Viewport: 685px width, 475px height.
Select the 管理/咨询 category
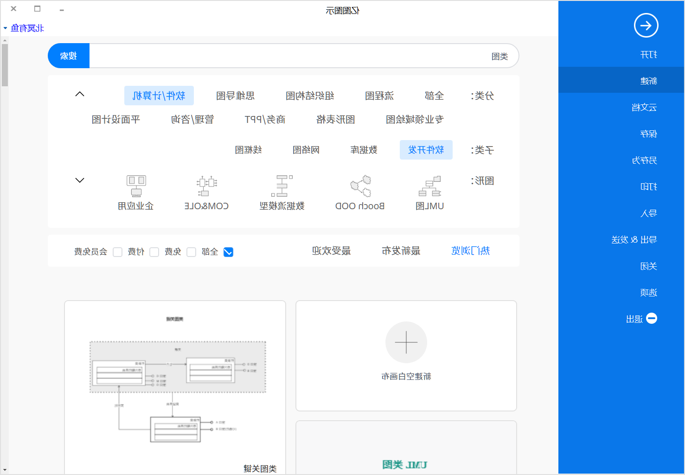tap(192, 120)
